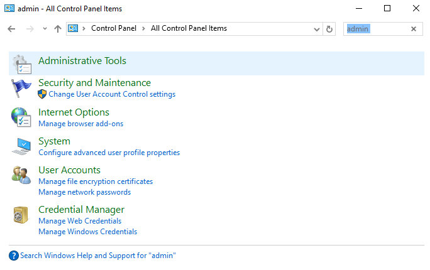Go up one level with the up arrow
Screen dimensions: 430x270
coord(58,29)
